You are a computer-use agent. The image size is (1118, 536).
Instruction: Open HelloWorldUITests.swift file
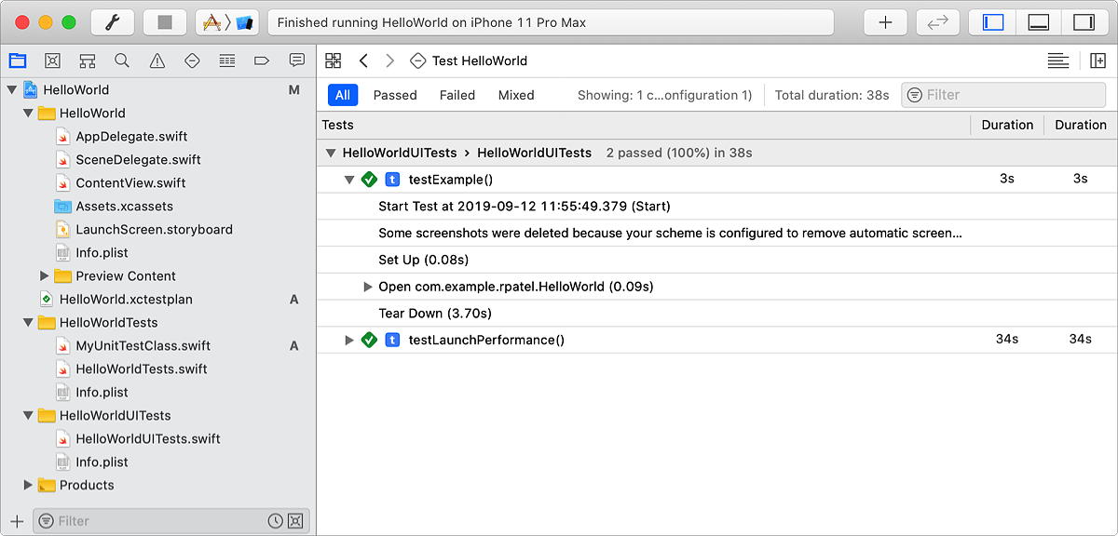(148, 439)
